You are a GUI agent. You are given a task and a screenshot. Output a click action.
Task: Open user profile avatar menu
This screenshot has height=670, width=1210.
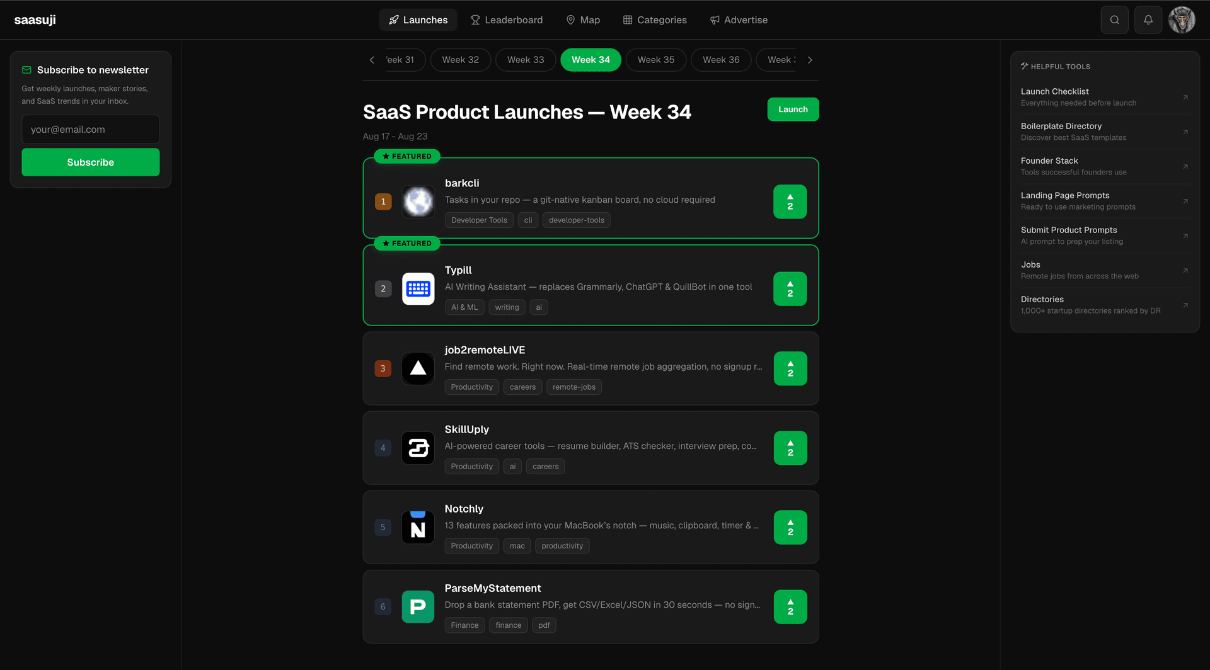(x=1182, y=20)
